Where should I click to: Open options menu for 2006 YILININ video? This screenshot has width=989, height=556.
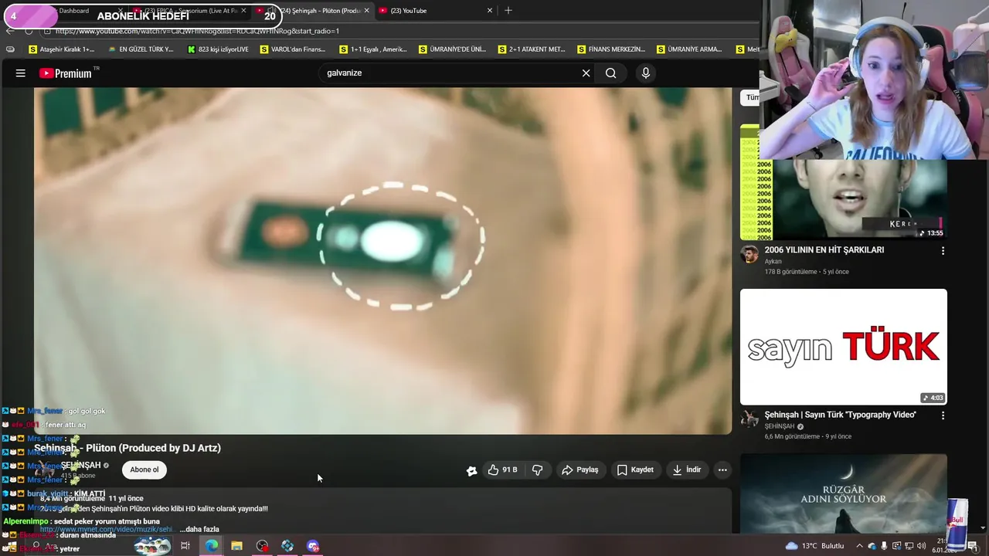click(943, 251)
